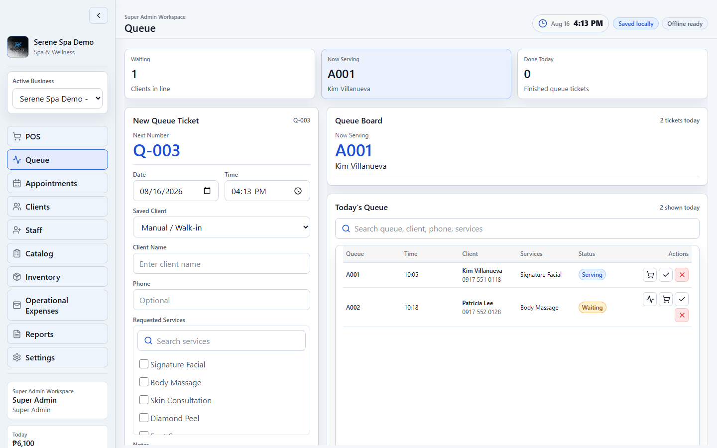The height and width of the screenshot is (448, 717).
Task: Navigate to Staff in the sidebar
Action: coord(57,230)
